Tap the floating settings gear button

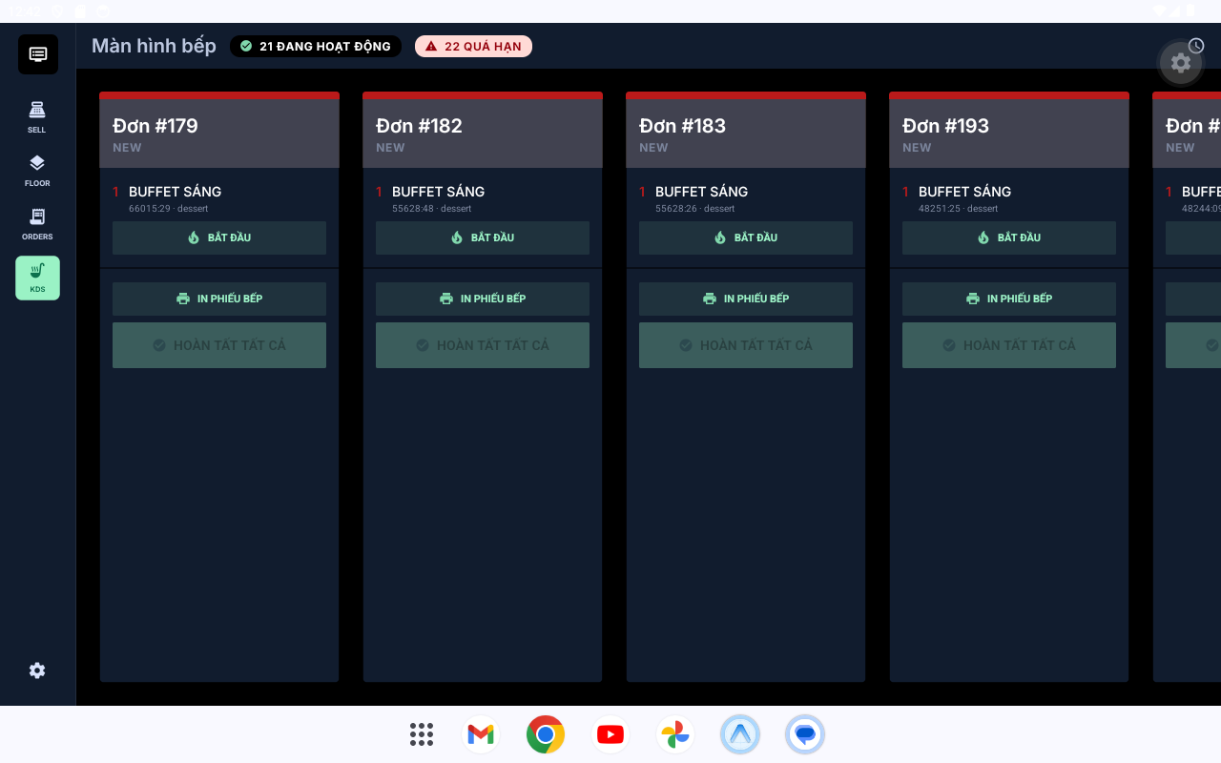point(1181,63)
